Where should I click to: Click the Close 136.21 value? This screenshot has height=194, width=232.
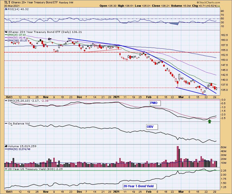[x=161, y=6]
